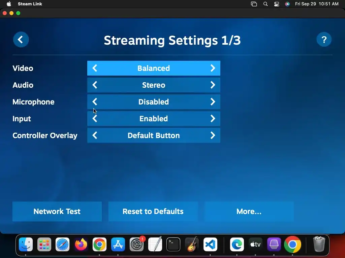Viewport: 345px width, 258px height.
Task: Cycle Controller Overlay backward with left arrow
Action: coord(95,135)
